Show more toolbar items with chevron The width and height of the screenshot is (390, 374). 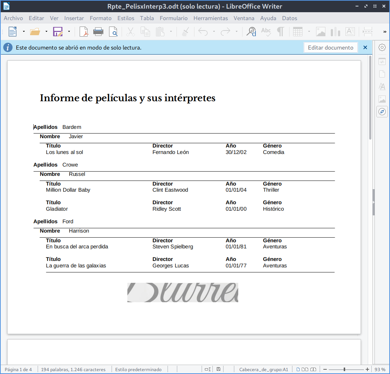384,32
